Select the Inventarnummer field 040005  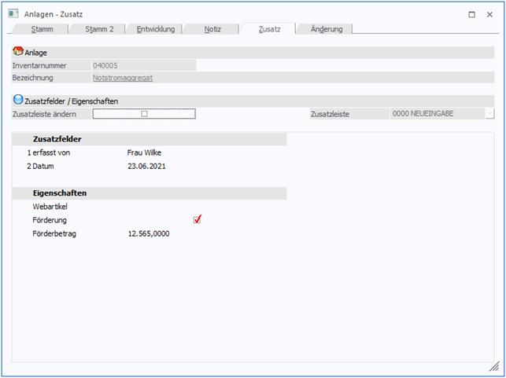click(143, 65)
